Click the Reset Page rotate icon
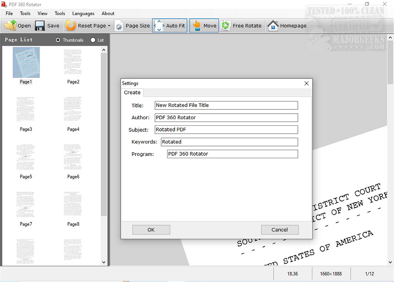 click(x=70, y=26)
